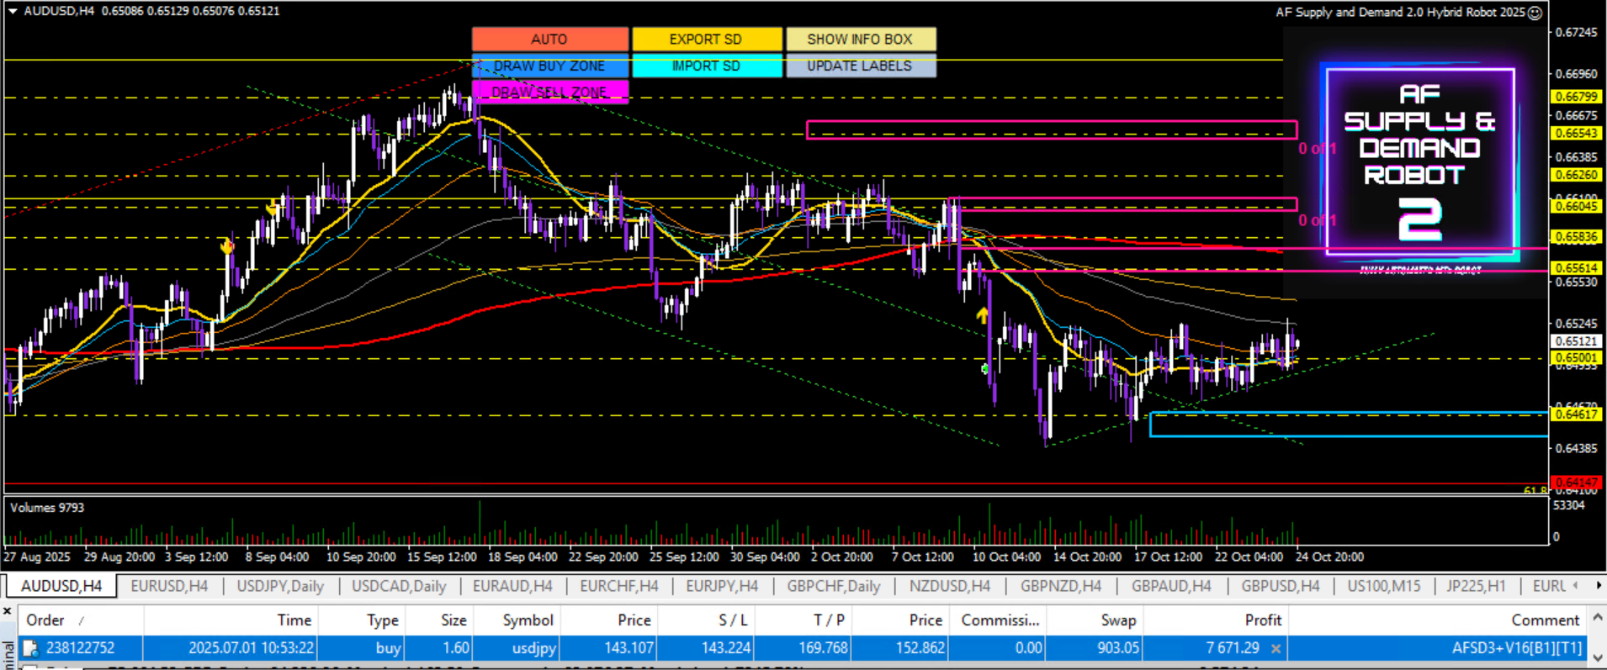The width and height of the screenshot is (1607, 670).
Task: Click the 0.66260 price label
Action: pyautogui.click(x=1576, y=175)
